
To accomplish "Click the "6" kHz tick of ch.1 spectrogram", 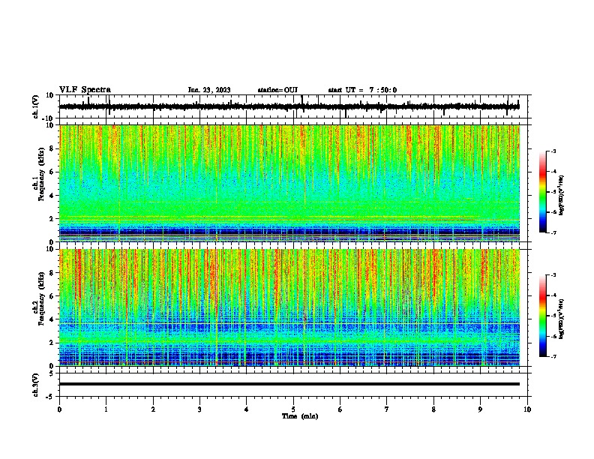I will tap(52, 172).
